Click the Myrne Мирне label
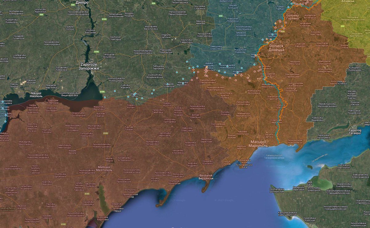The width and height of the screenshot is (370, 228). click(109, 160)
